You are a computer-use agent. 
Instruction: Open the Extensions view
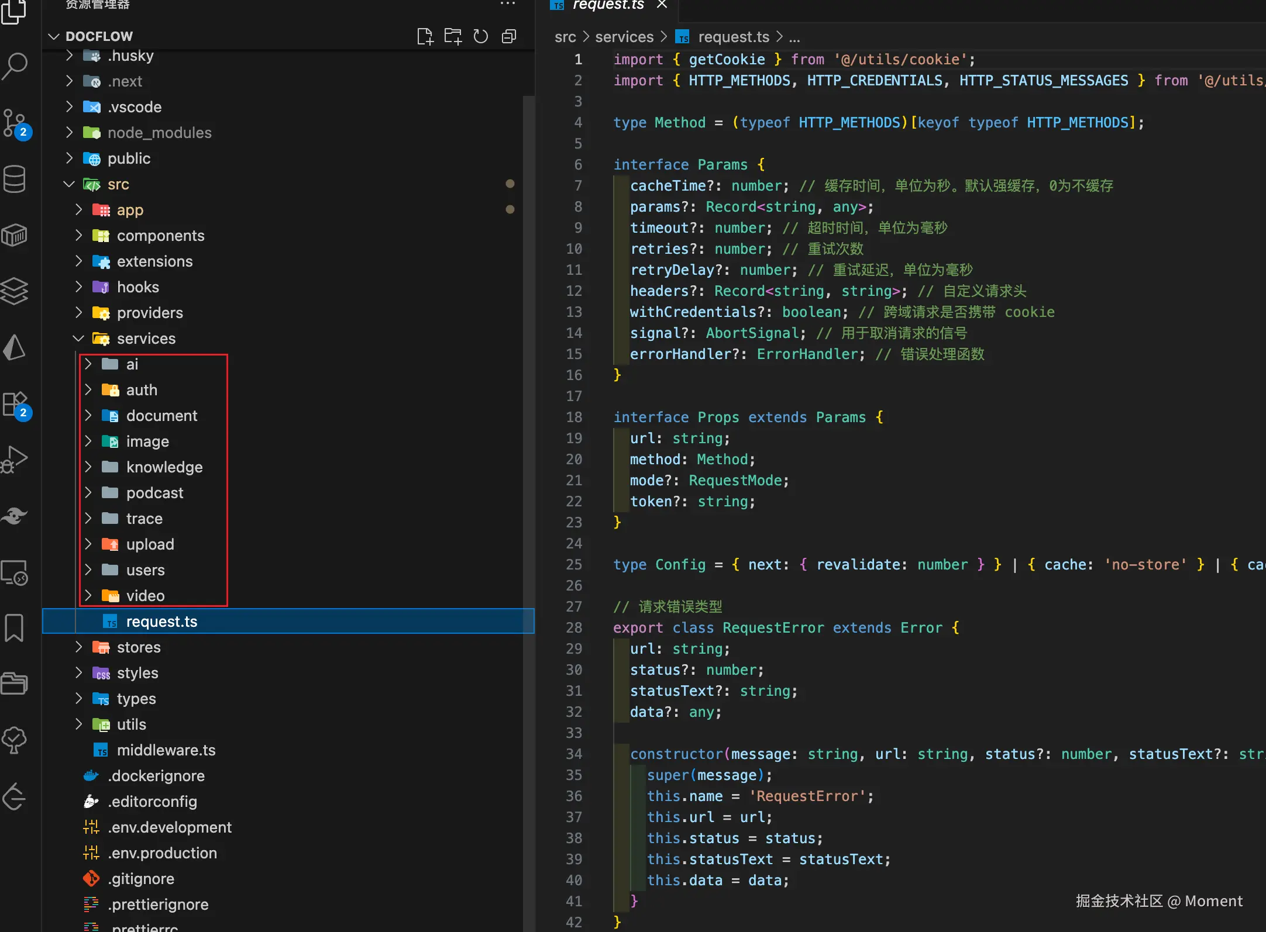tap(15, 405)
